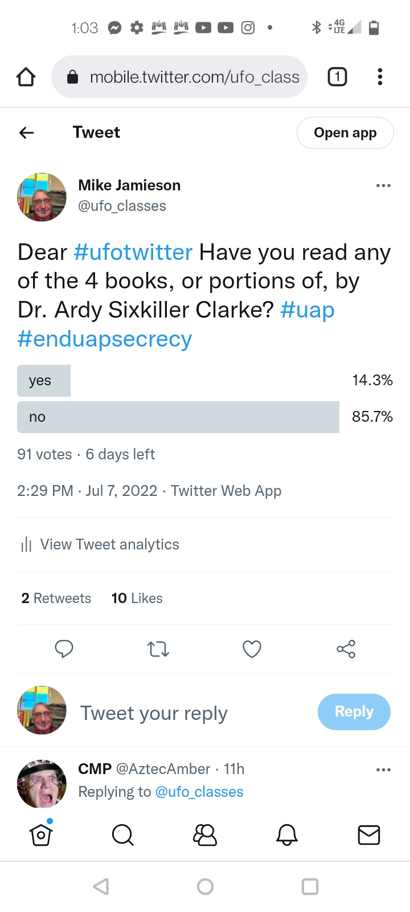Open the Twitter home tab
410x912 pixels.
point(41,835)
